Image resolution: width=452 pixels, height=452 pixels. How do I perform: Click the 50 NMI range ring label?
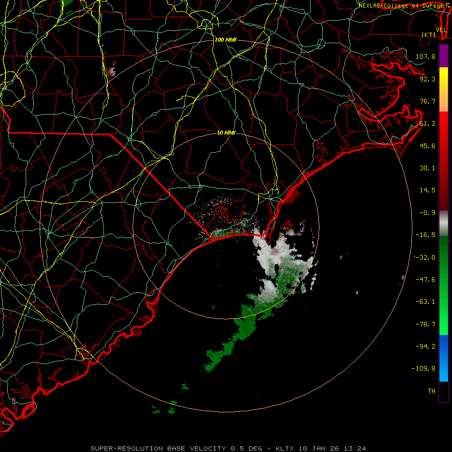coord(227,133)
